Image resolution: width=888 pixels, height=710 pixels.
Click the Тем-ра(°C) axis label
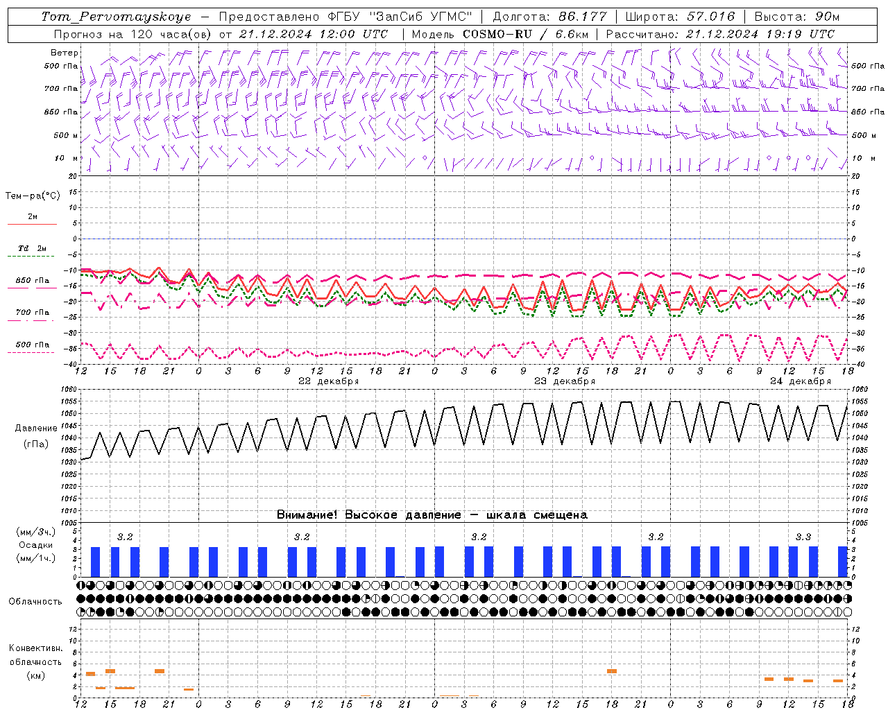click(x=33, y=196)
